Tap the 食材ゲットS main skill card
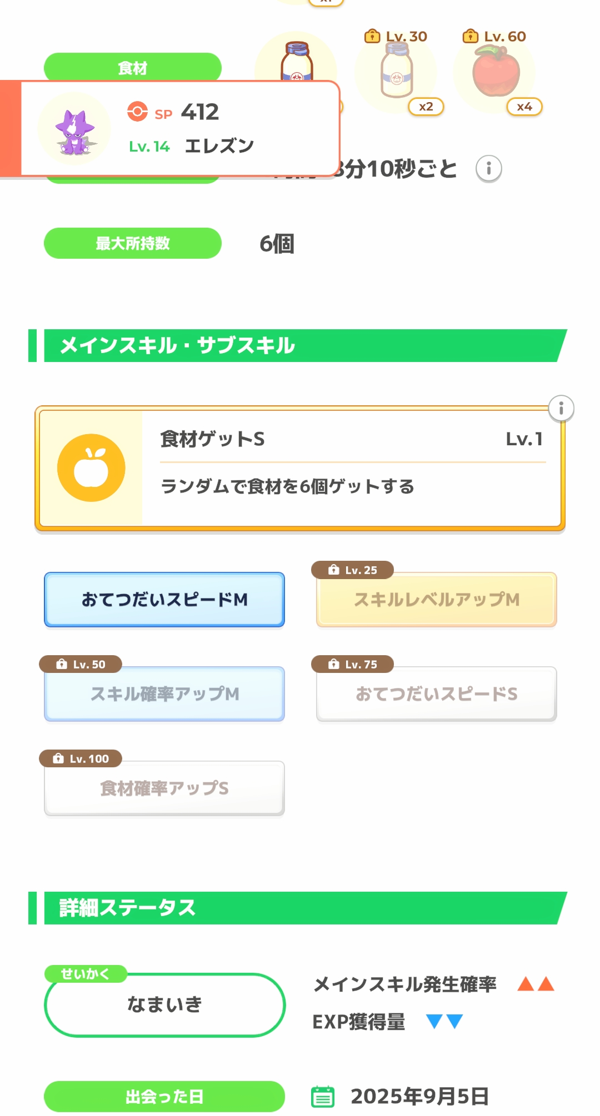The image size is (600, 1116). point(344,468)
